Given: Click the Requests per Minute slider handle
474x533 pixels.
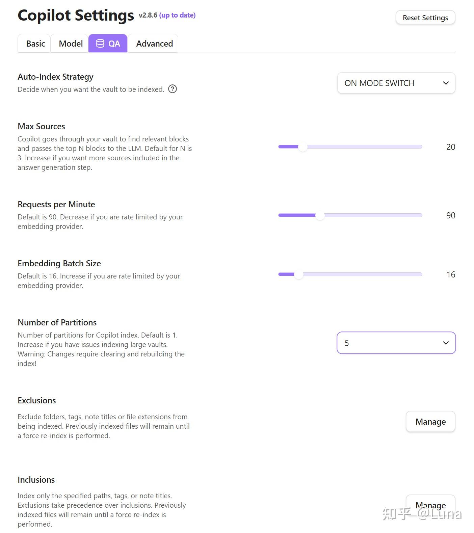Looking at the screenshot, I should [x=320, y=215].
